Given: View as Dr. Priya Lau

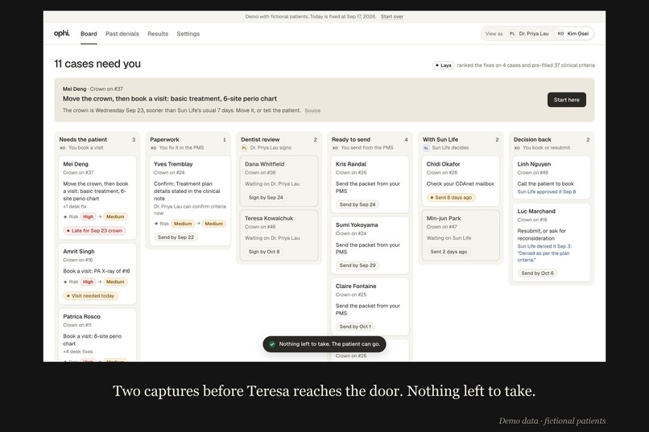Looking at the screenshot, I should point(529,34).
